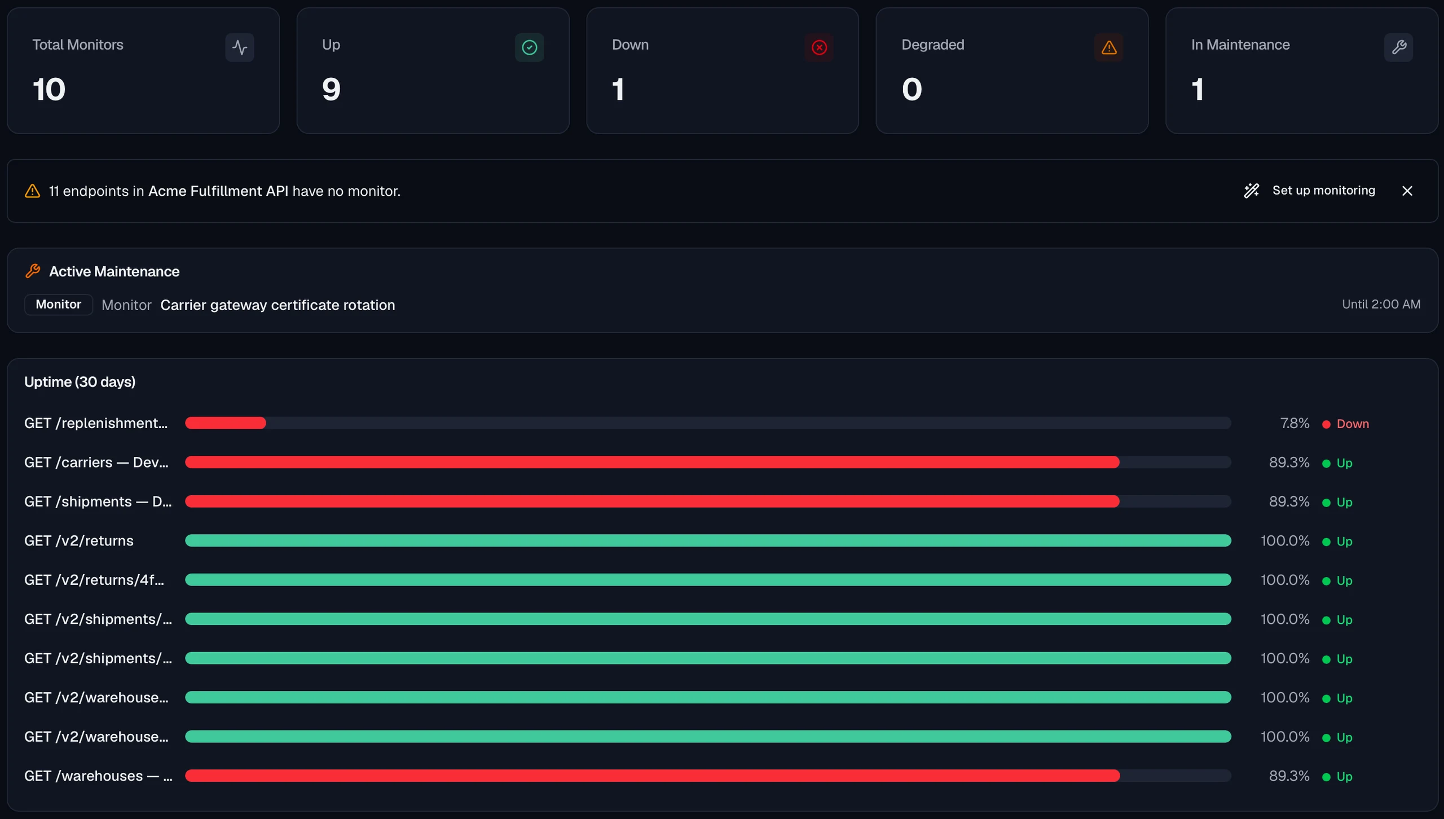
Task: Click the red Down status of GET /replenishment
Action: (x=1346, y=424)
